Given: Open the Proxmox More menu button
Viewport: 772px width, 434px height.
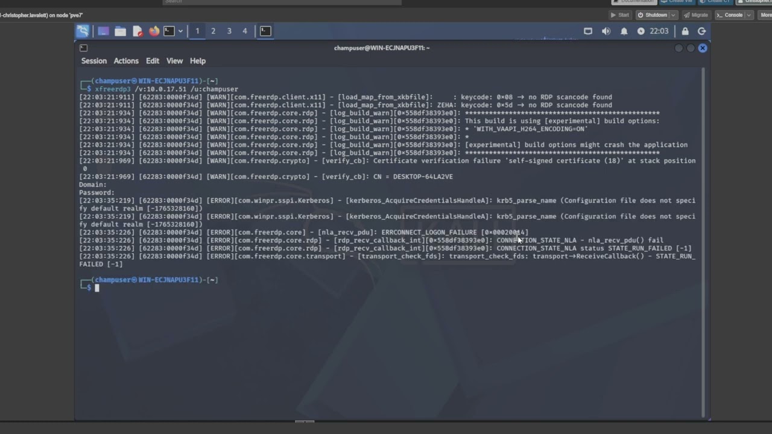Looking at the screenshot, I should 765,15.
